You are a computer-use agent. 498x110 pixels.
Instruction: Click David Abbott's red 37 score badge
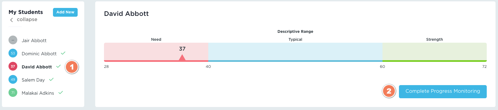[x=13, y=66]
